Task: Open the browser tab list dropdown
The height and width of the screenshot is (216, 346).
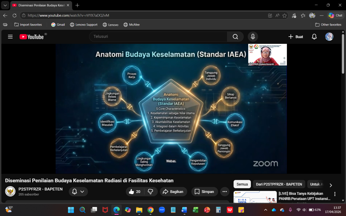Action: pyautogui.click(x=5, y=5)
